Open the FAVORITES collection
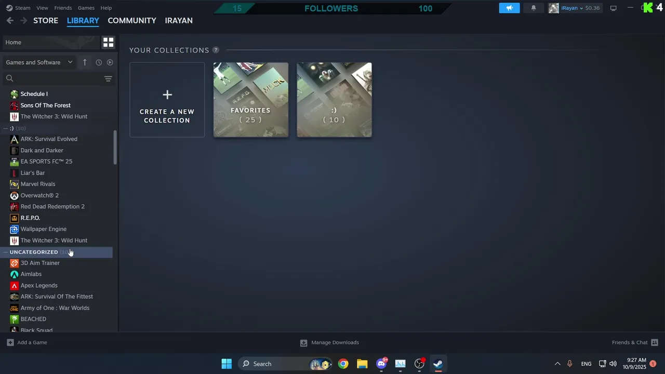The image size is (665, 374). point(251,100)
